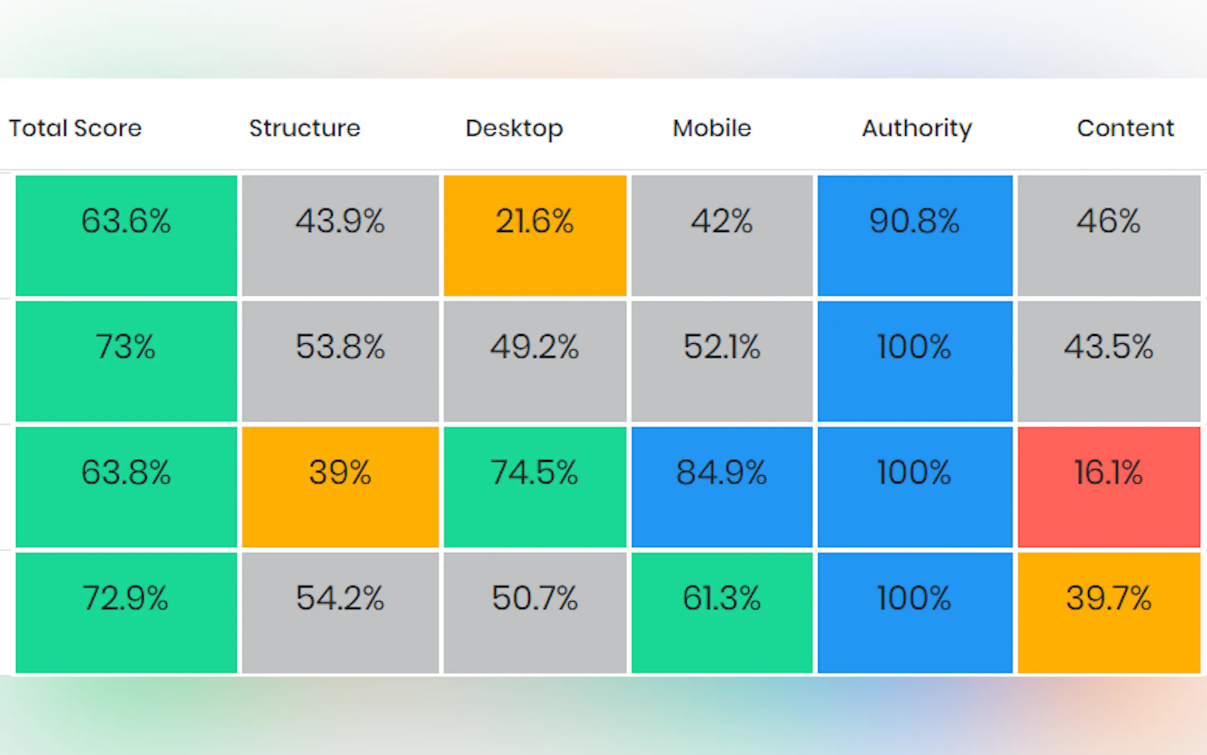Select the orange 39.7% Content cell
Viewport: 1207px width, 755px height.
click(1109, 613)
